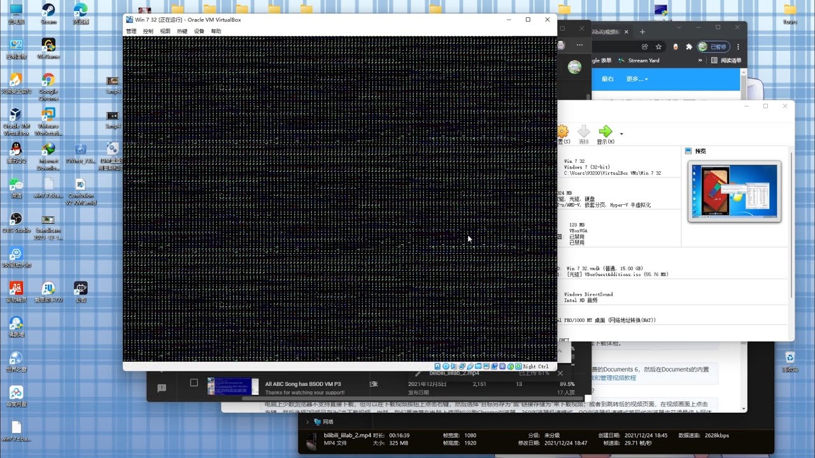815x458 pixels.
Task: Open the orange settings gear in VirtualBox Manager
Action: coord(562,132)
